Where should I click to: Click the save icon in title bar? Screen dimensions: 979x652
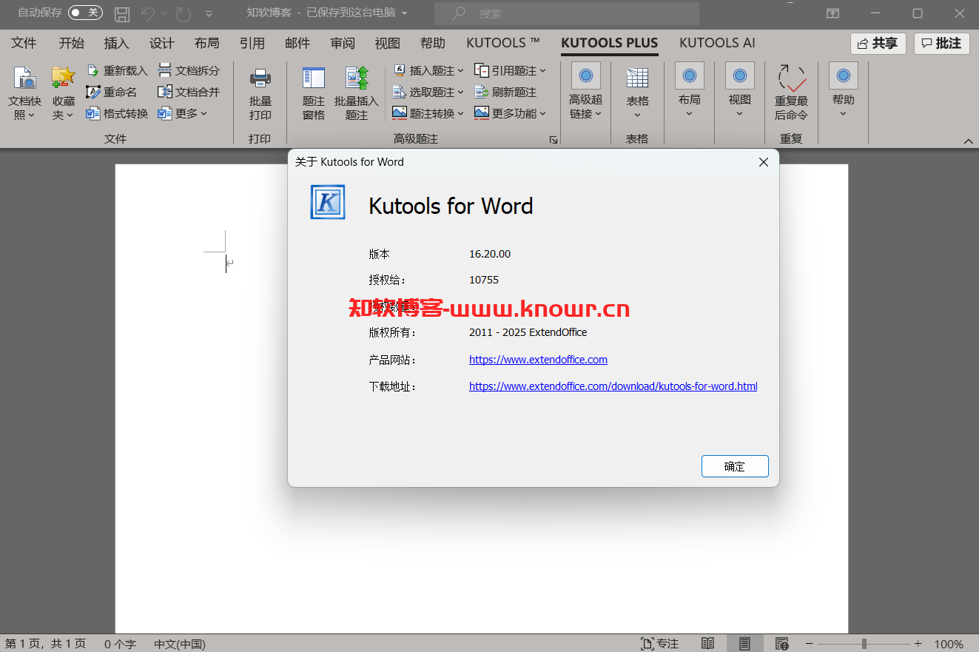(x=122, y=13)
